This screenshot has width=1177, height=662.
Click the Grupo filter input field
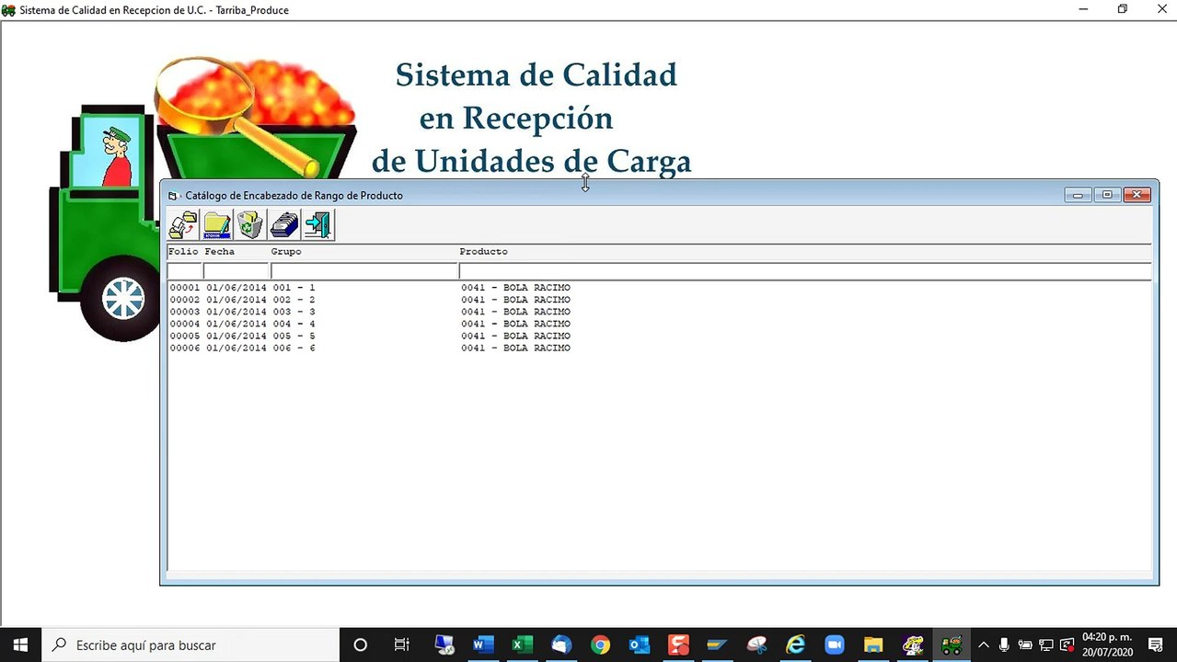364,271
